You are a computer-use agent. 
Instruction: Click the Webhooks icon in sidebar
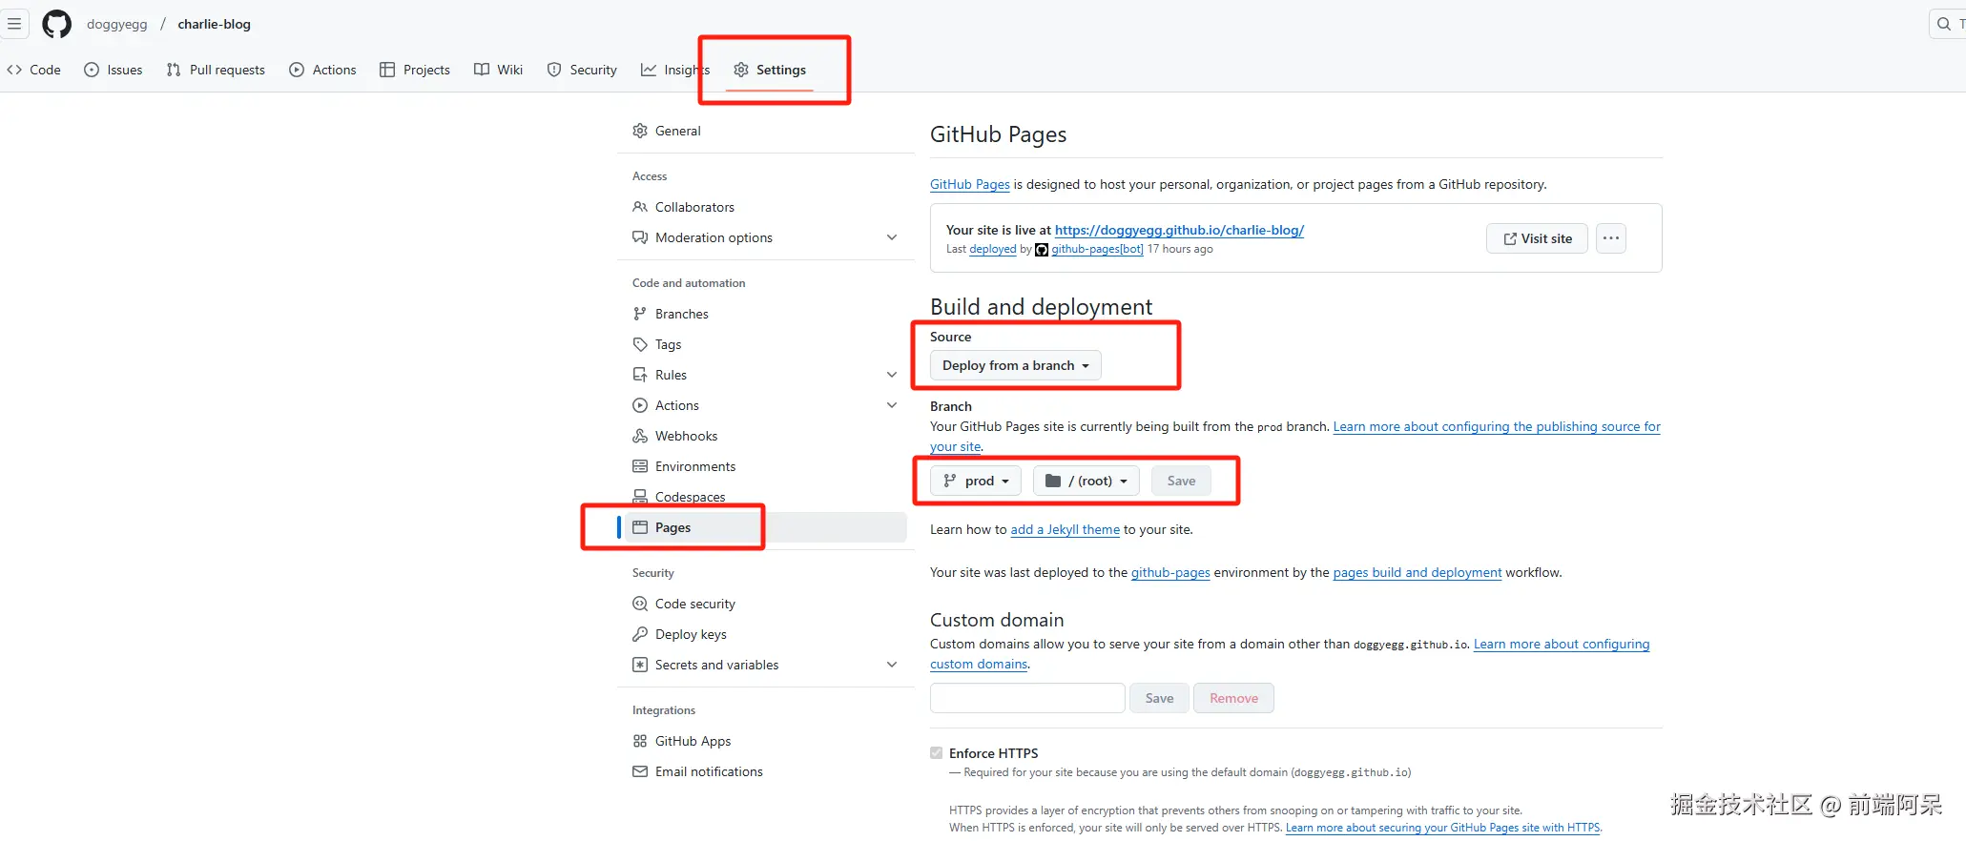pyautogui.click(x=640, y=436)
